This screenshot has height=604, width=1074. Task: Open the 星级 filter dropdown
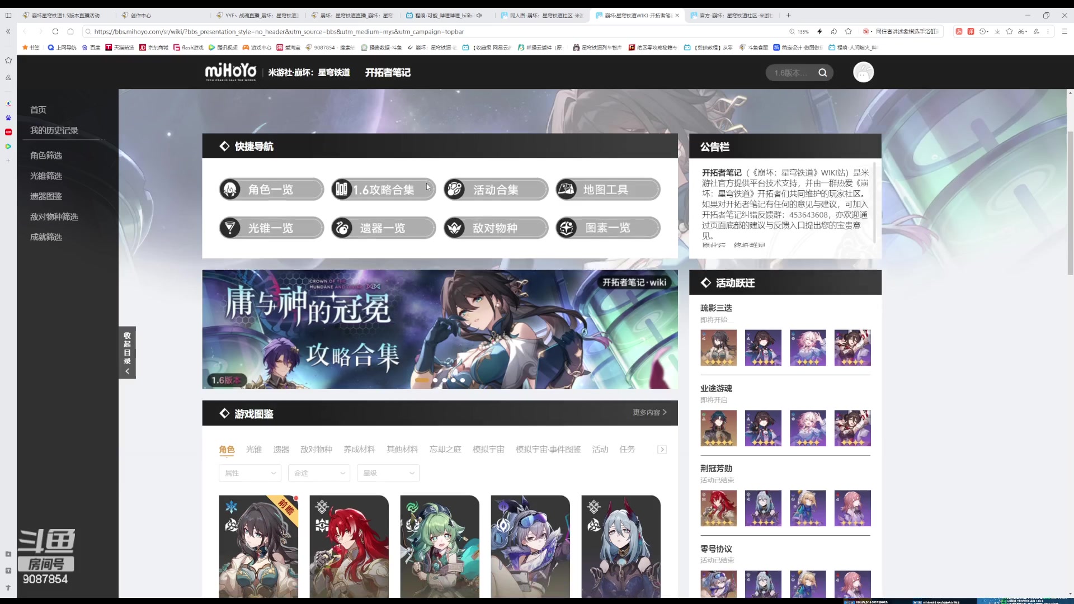[x=388, y=473]
